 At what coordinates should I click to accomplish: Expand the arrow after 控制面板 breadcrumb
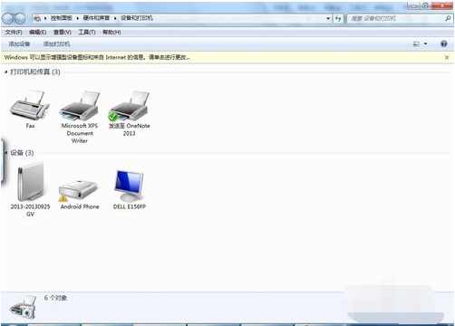[78, 18]
